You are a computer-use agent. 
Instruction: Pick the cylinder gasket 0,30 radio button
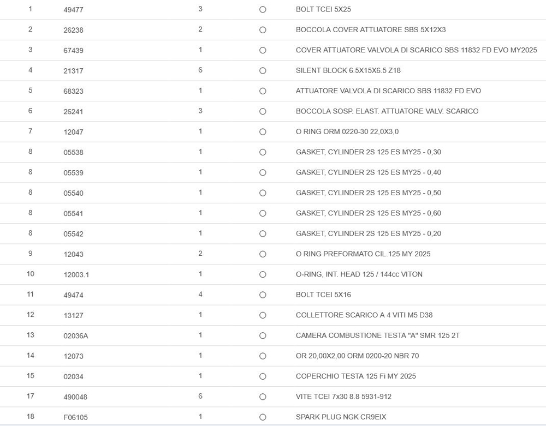tap(263, 152)
